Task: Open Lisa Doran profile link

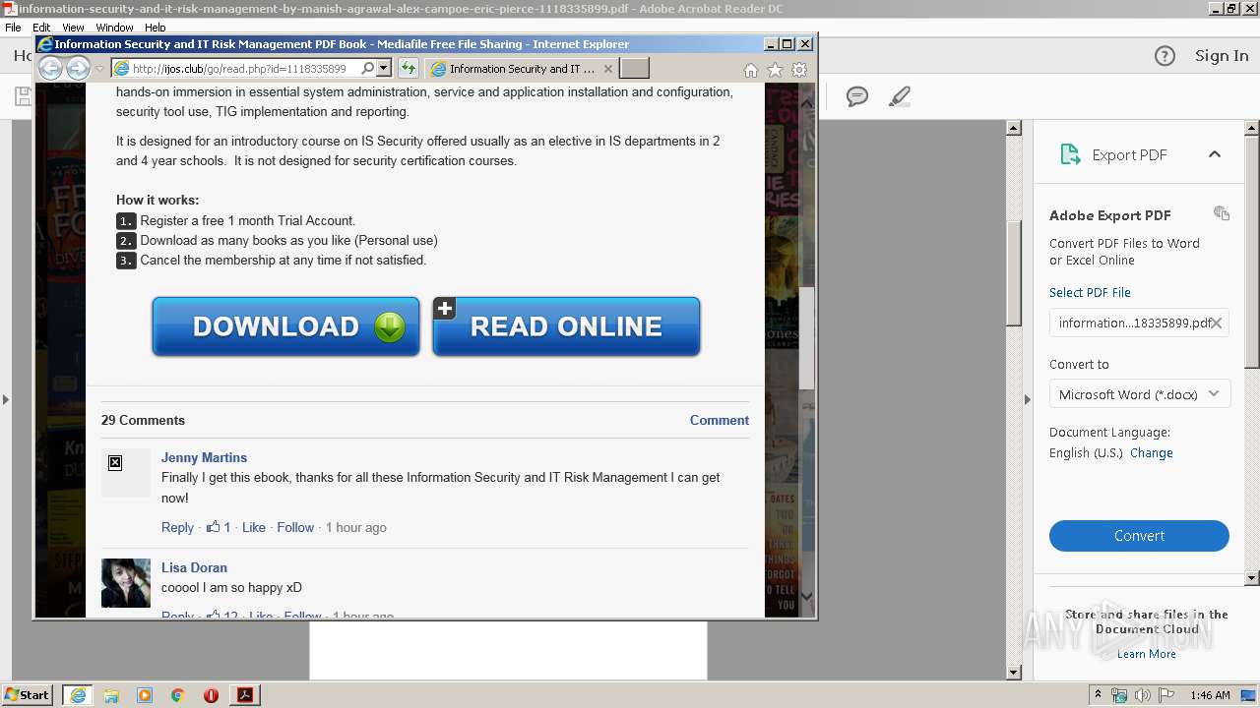Action: click(x=194, y=567)
